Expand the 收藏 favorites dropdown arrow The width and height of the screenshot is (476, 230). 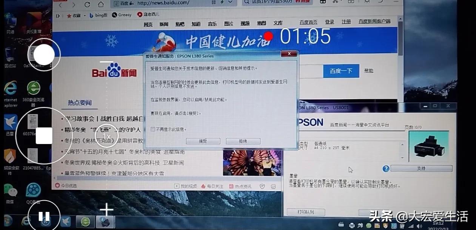point(84,15)
